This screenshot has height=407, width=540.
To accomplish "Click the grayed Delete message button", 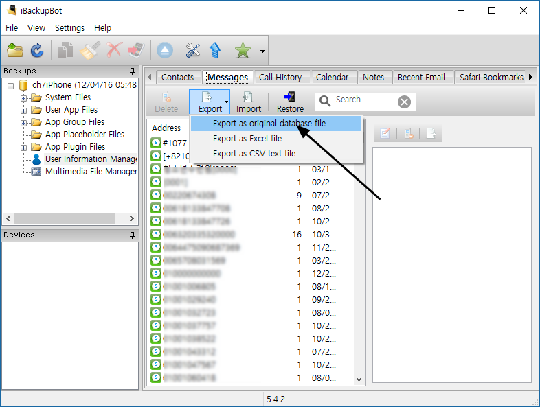I will tap(166, 102).
